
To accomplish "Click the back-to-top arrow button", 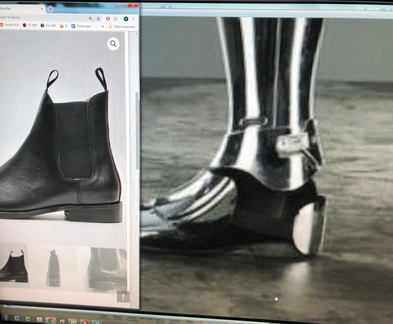I will pyautogui.click(x=123, y=297).
